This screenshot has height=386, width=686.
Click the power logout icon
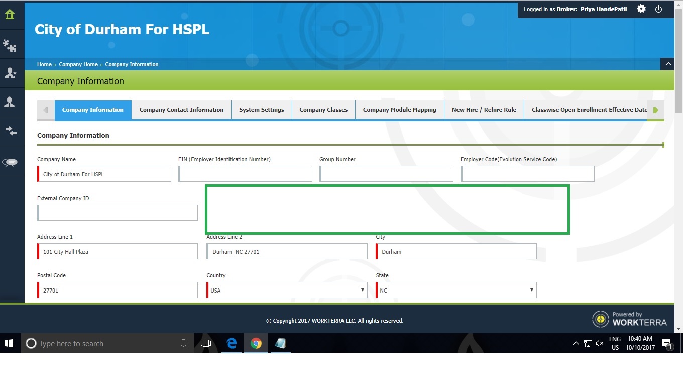click(659, 9)
